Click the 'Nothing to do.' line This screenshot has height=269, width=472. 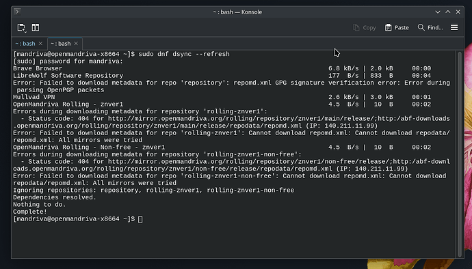pyautogui.click(x=40, y=205)
